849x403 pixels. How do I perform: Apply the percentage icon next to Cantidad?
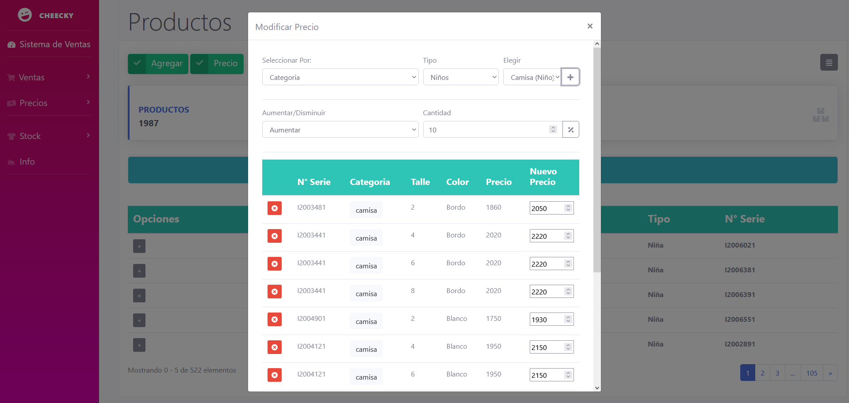pos(570,129)
